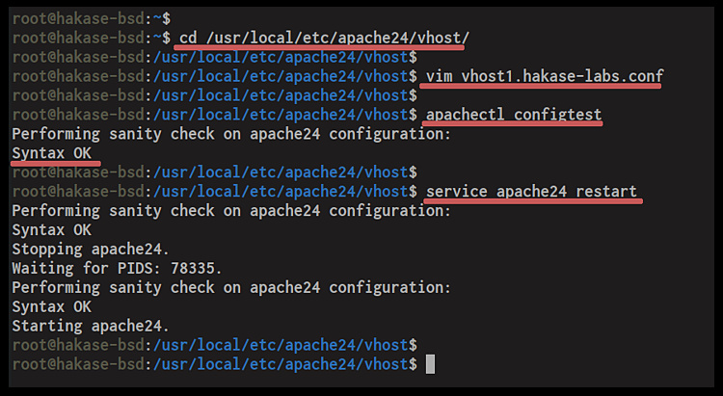Click the 'cd' command word on the second line
This screenshot has width=723, height=396.
[188, 38]
